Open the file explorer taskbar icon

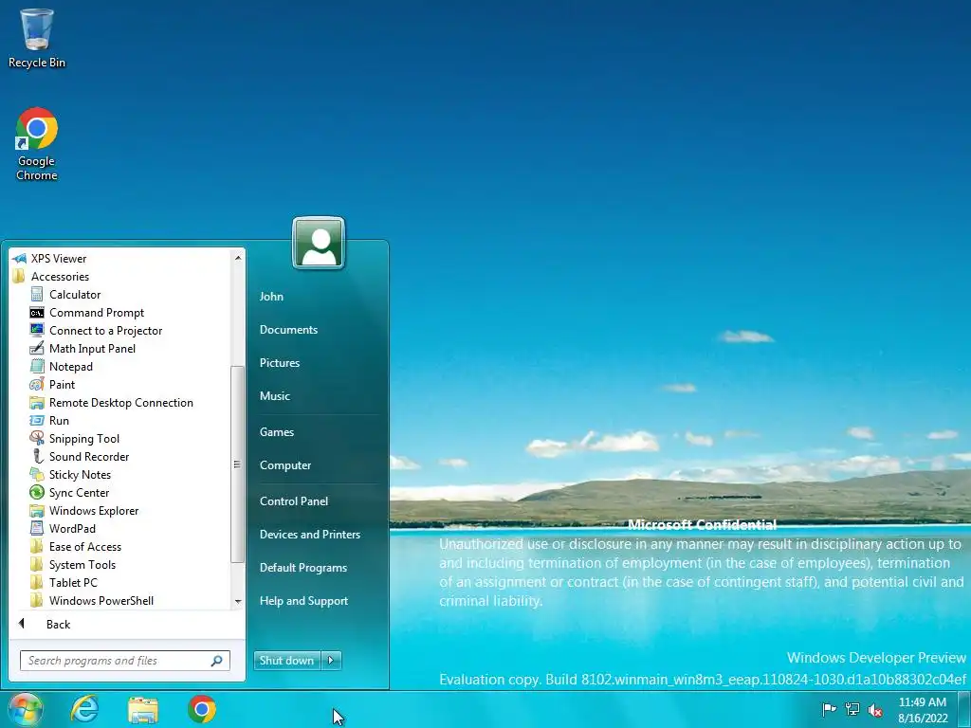143,709
